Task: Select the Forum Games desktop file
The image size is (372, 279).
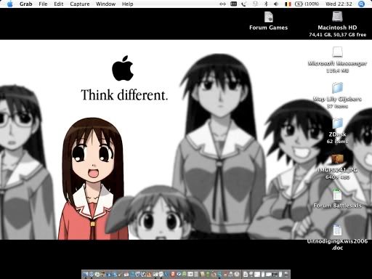Action: click(x=269, y=17)
